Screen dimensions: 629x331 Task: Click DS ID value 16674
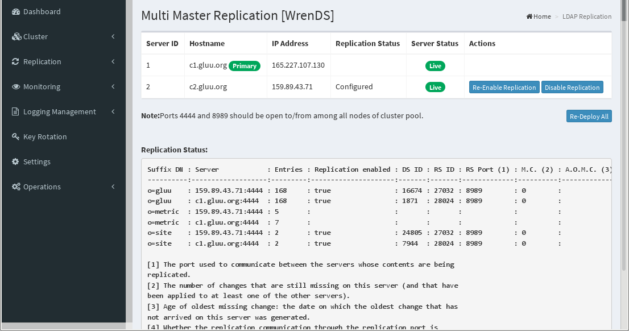[x=412, y=190]
